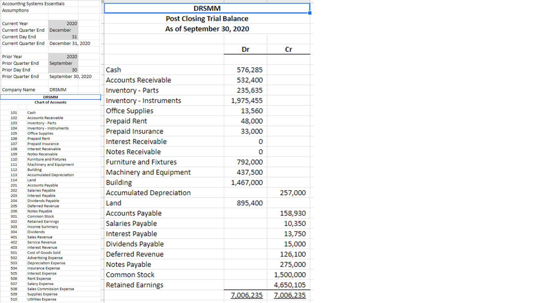Click account number 303 Income Summary row
Viewport: 539px width, 303px height.
[x=14, y=227]
